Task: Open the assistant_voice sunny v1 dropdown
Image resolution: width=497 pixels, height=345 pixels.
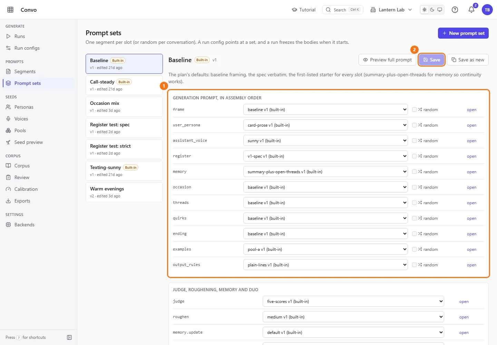Action: point(325,141)
